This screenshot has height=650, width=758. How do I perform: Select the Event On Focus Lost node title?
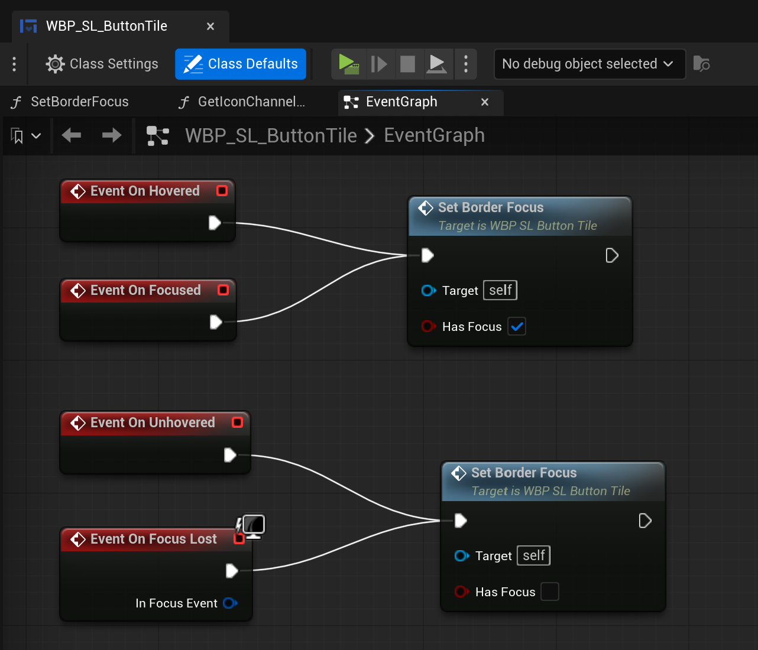coord(154,539)
